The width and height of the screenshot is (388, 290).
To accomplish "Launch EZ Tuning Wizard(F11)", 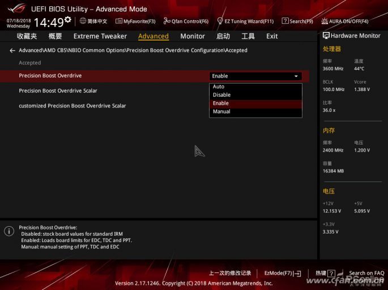I will click(x=245, y=21).
